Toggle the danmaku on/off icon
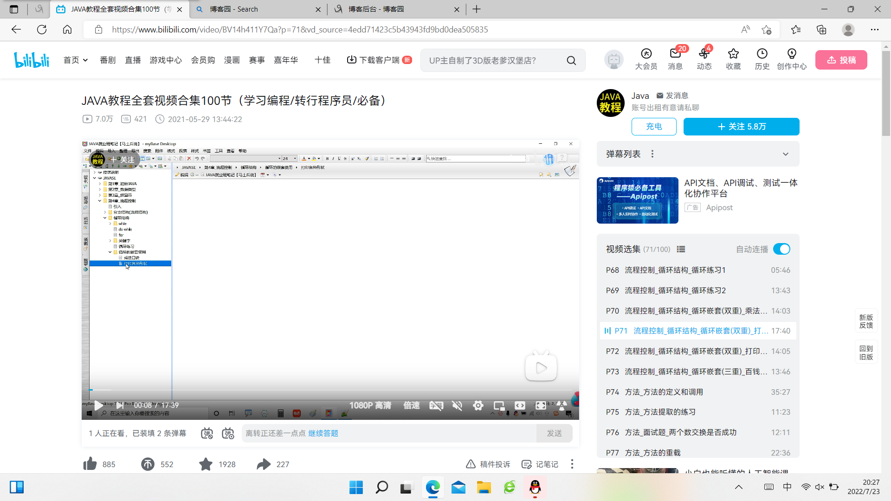 coord(207,433)
